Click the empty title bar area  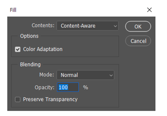point(80,10)
